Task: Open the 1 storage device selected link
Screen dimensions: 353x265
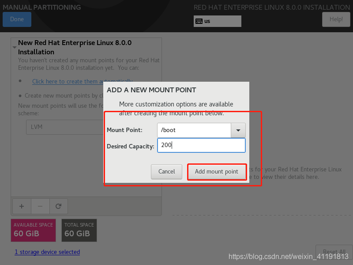Action: click(x=47, y=252)
